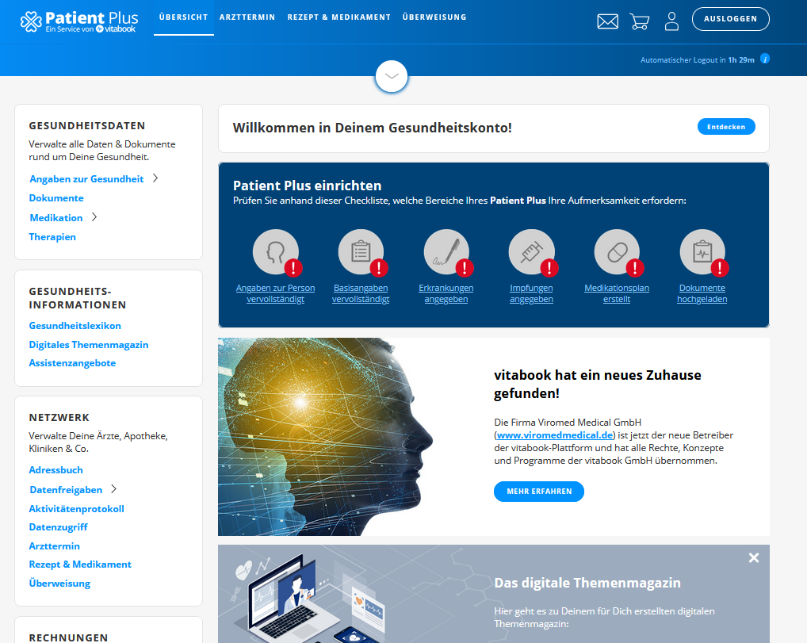Viewport: 807px width, 643px height.
Task: Open the Datenfreigaben sidebar link
Action: point(66,490)
